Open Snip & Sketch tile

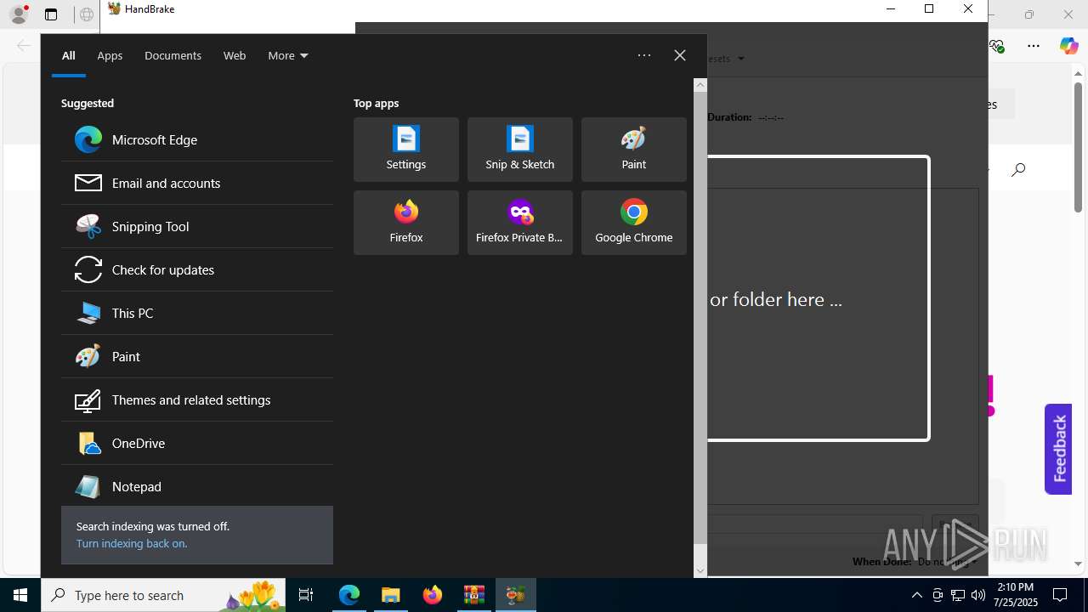click(x=520, y=150)
